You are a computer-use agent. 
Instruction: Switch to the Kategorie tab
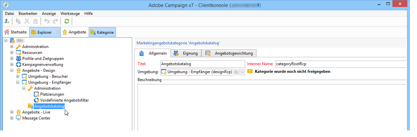click(102, 32)
